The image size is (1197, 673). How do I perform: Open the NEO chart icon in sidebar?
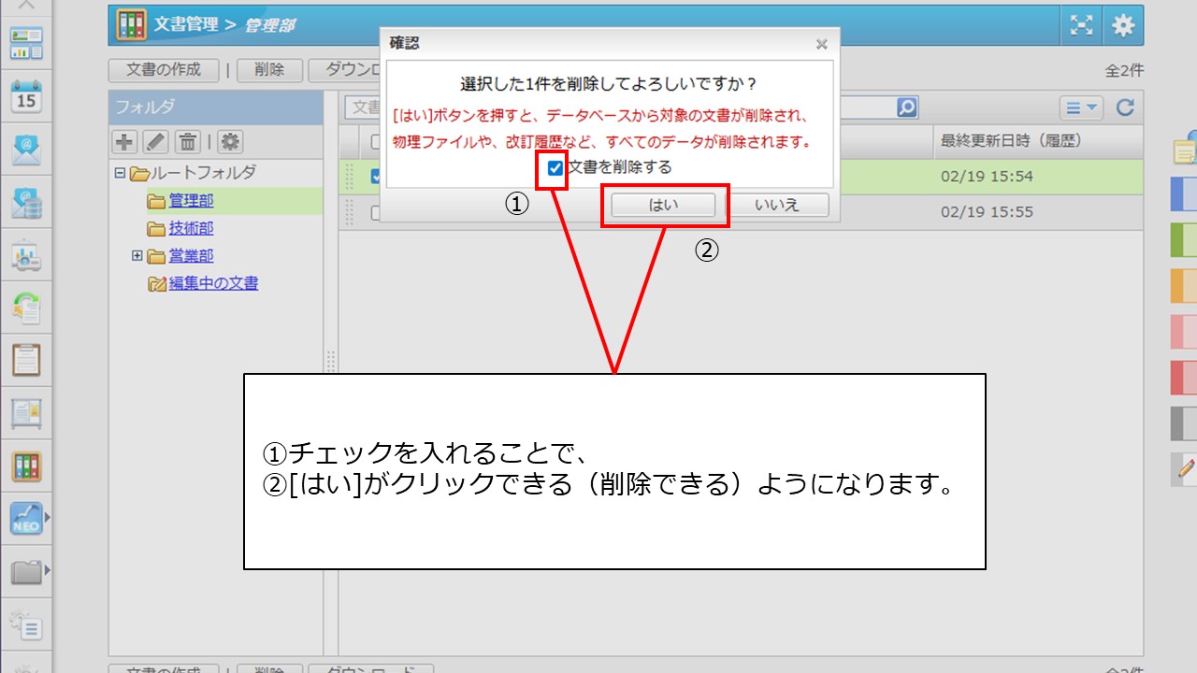coord(26,518)
